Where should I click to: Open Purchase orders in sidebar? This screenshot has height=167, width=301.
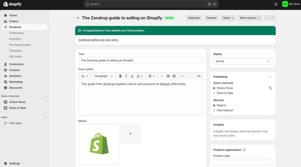(20, 45)
